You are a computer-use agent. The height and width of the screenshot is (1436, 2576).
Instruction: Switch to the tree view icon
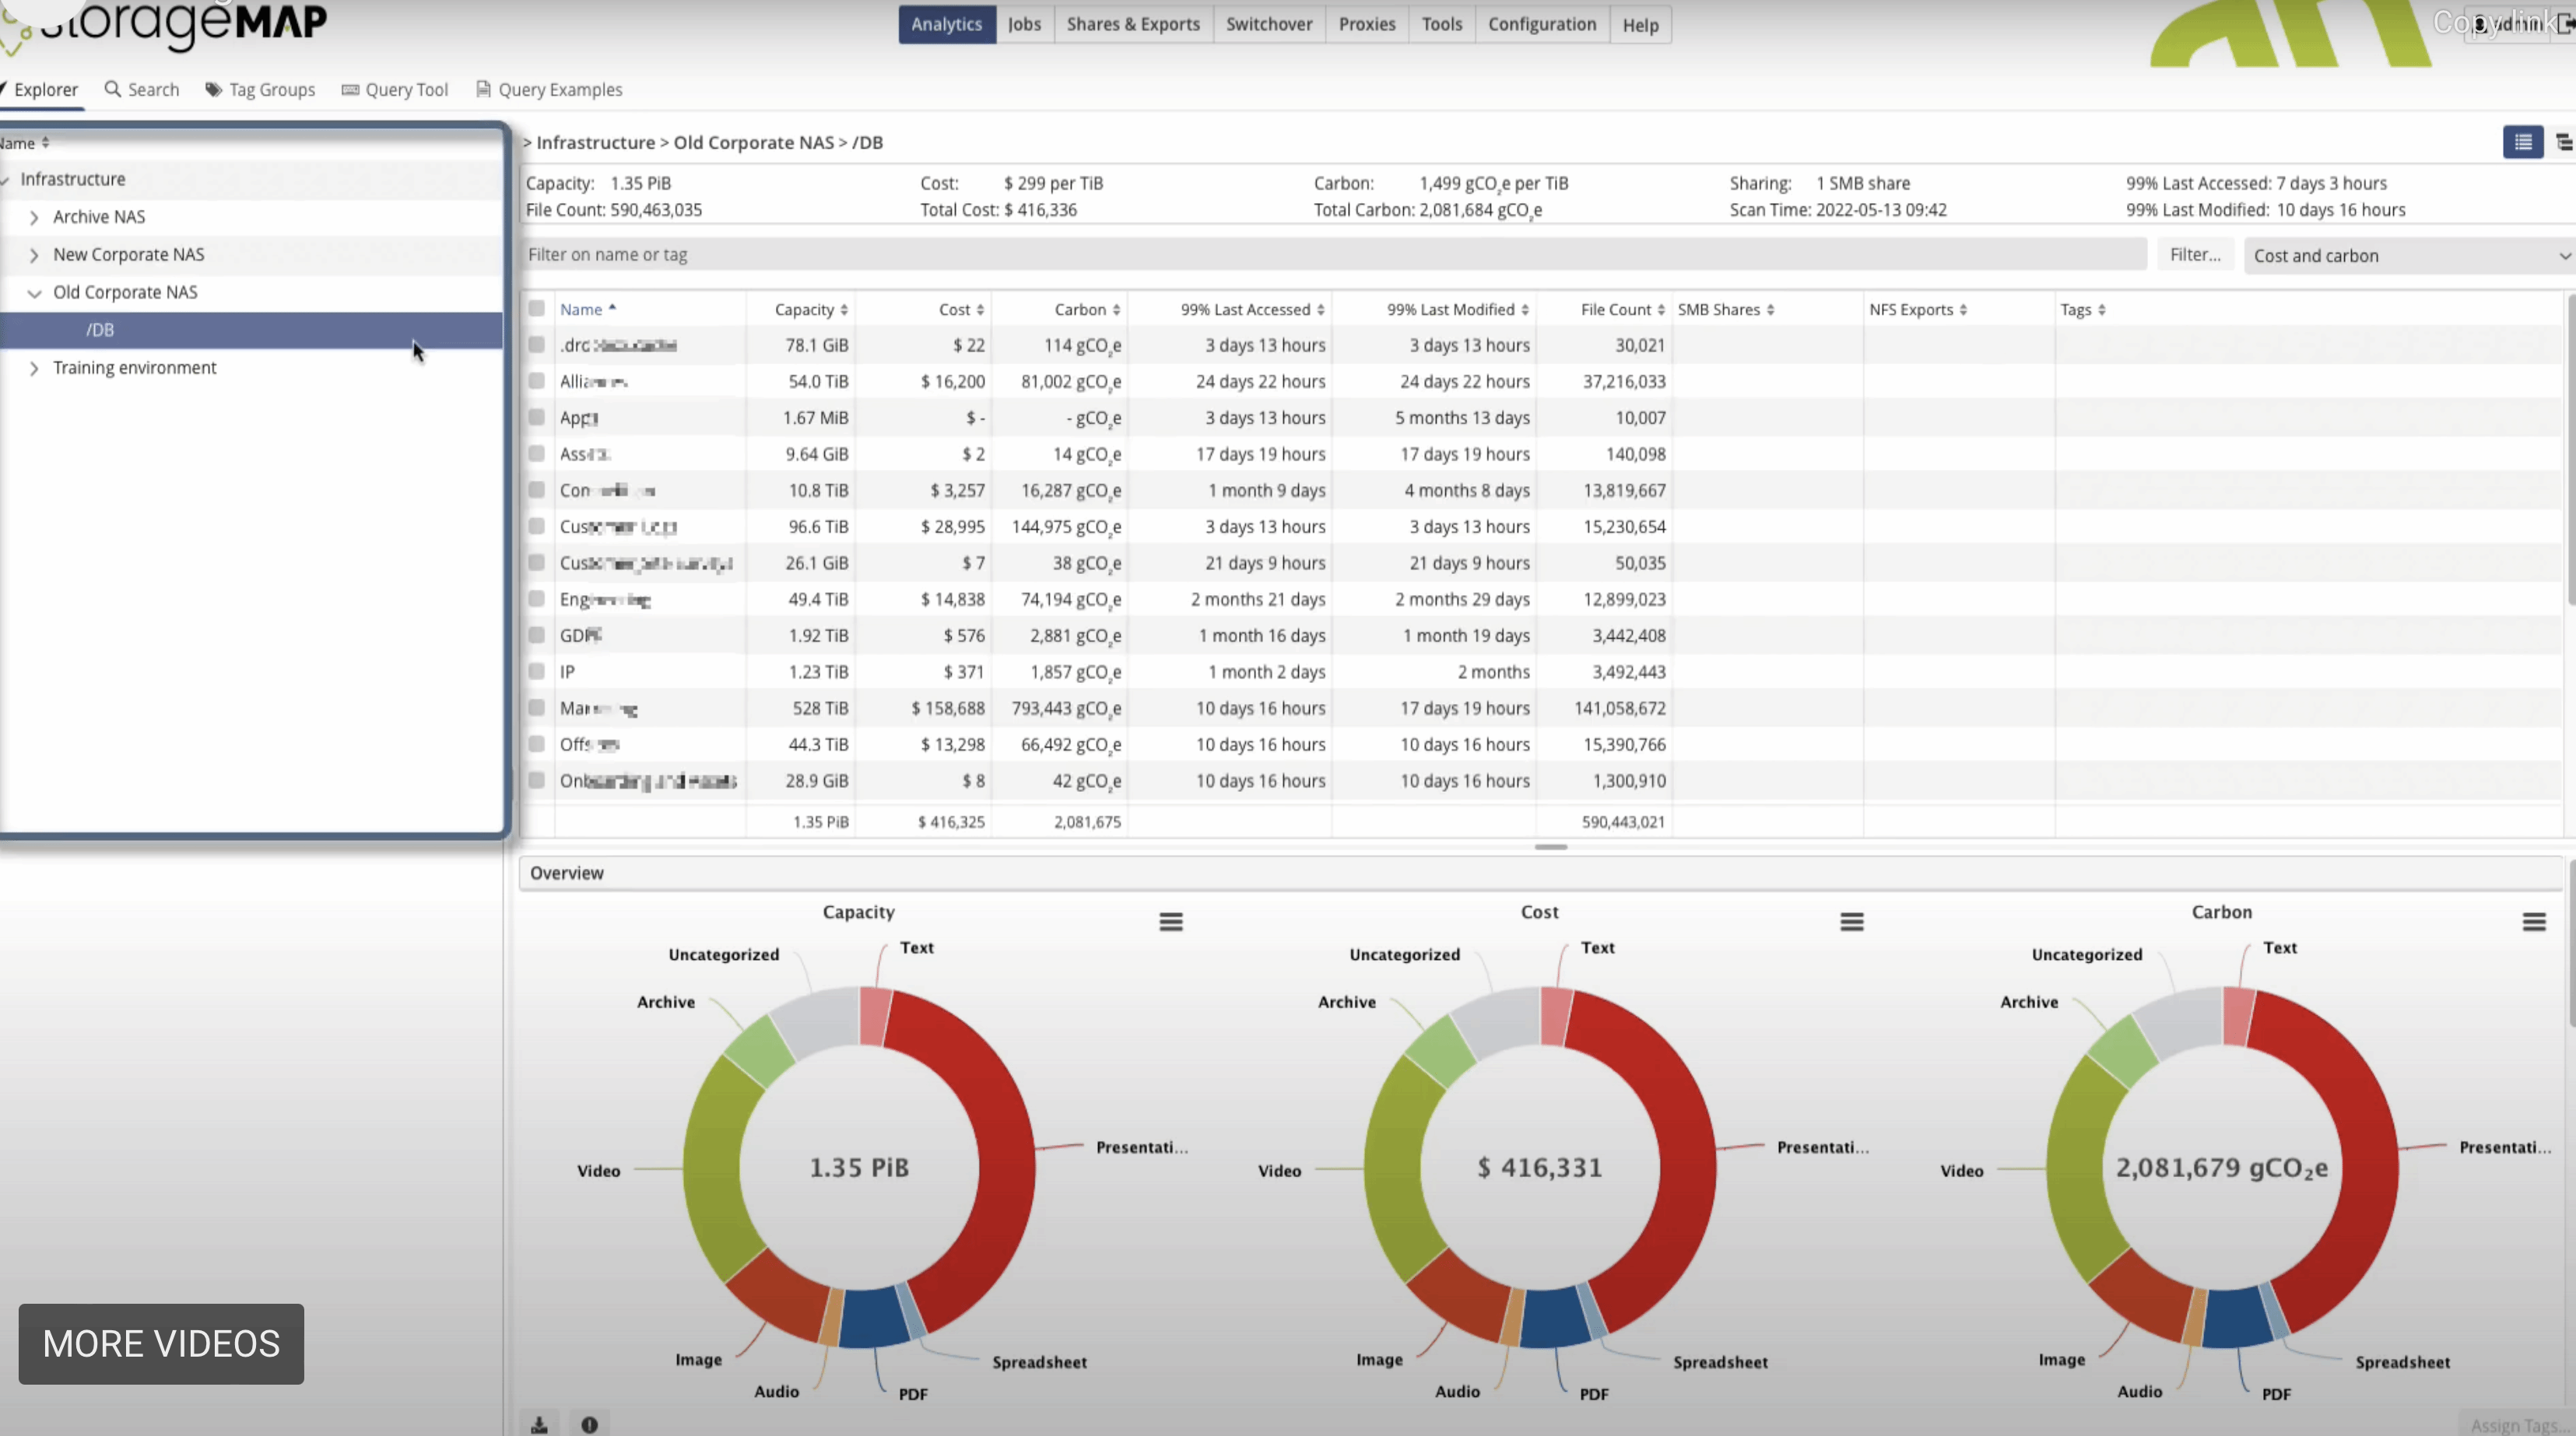point(2564,142)
